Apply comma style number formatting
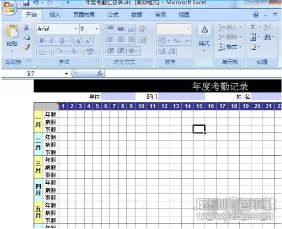Image resolution: width=282 pixels, height=229 pixels. click(x=187, y=41)
